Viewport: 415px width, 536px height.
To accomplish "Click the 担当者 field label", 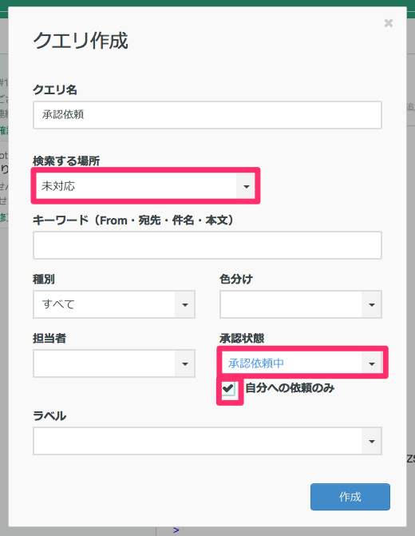I will coord(49,339).
